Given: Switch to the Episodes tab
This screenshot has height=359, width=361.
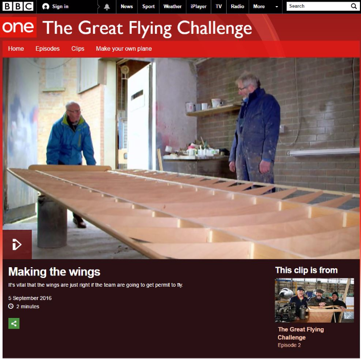Looking at the screenshot, I should coord(47,49).
